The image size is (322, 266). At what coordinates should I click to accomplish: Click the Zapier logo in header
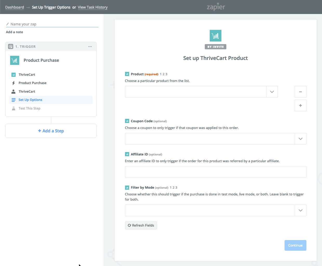tap(216, 7)
